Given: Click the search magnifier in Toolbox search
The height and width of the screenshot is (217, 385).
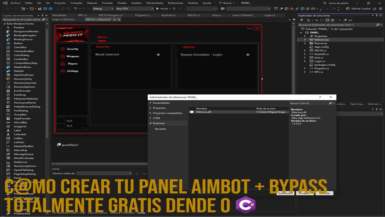Looking at the screenshot, I should [43, 19].
